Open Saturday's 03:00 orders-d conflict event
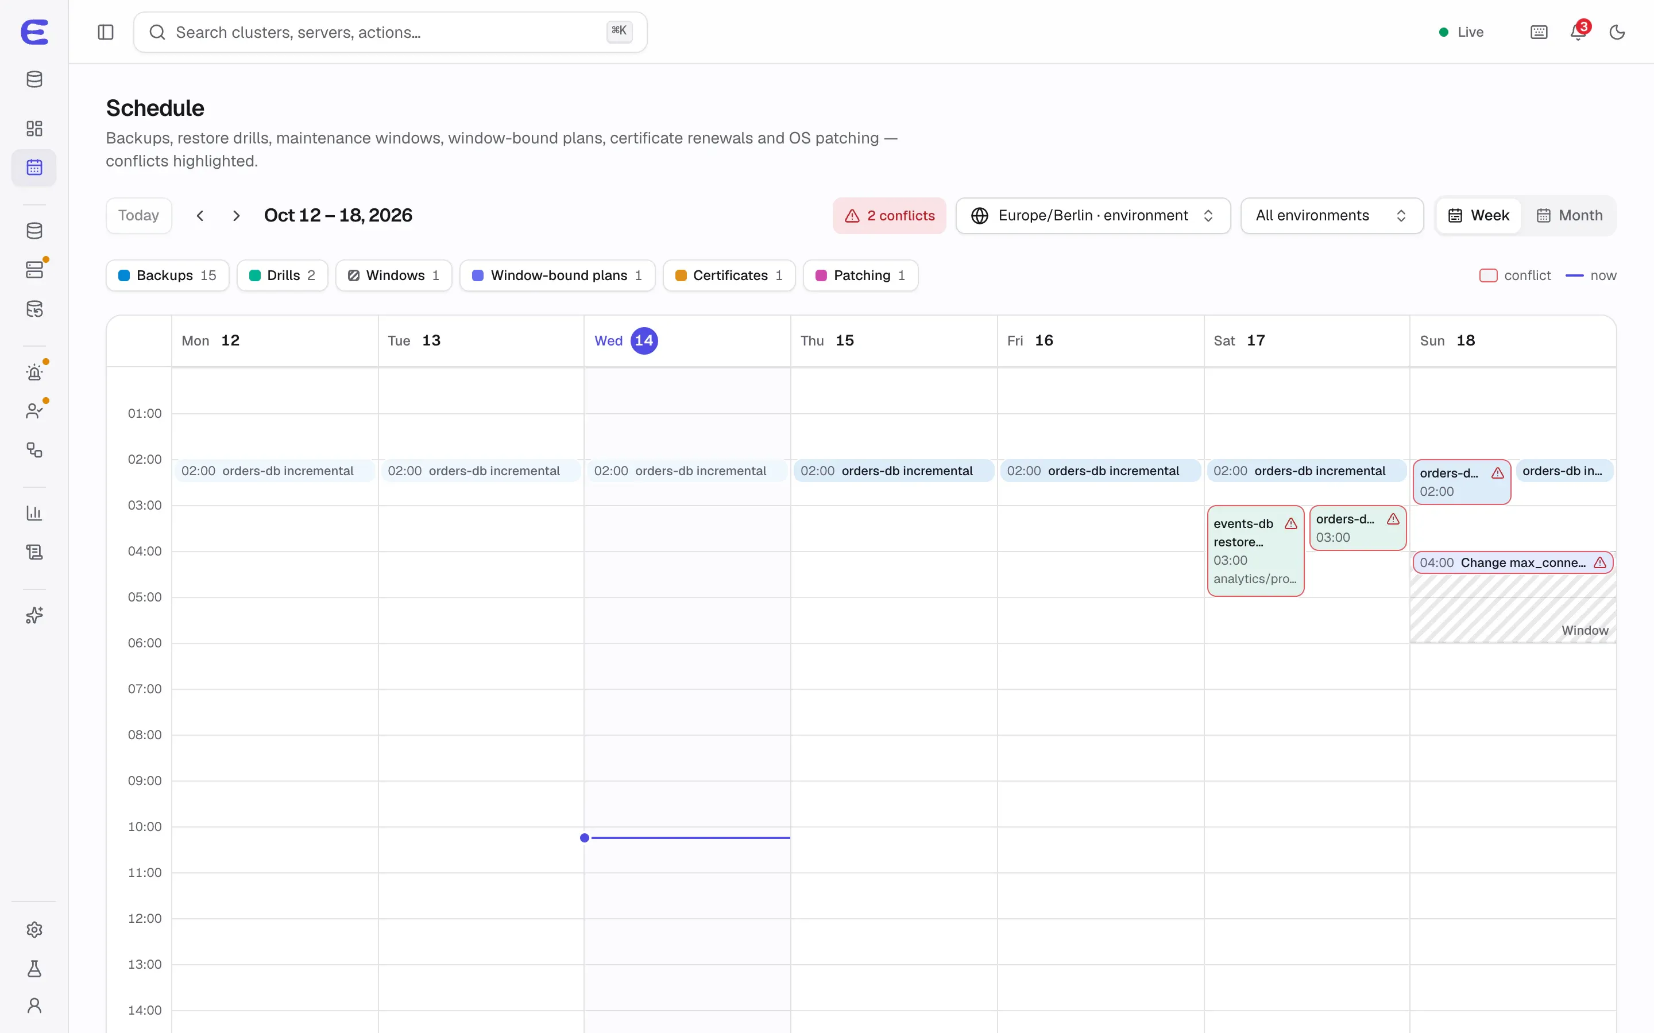The image size is (1654, 1033). pos(1358,528)
